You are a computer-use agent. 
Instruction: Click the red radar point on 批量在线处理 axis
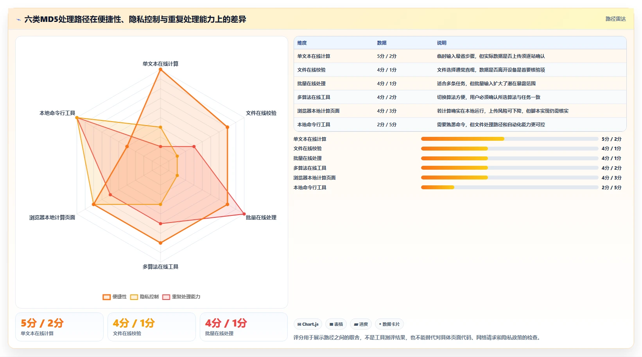pos(244,214)
